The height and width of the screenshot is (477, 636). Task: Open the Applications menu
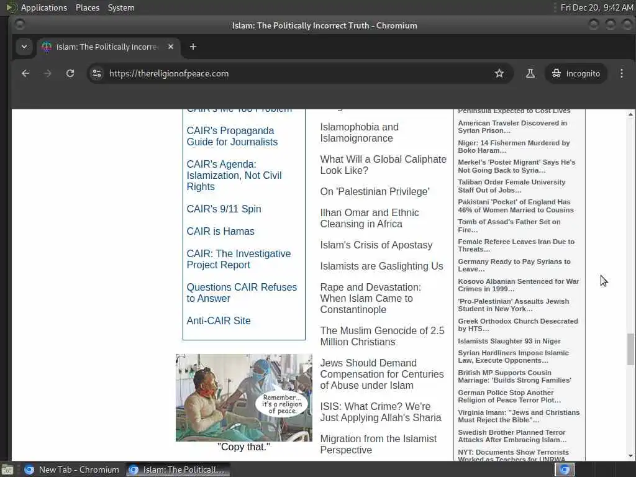[x=44, y=7]
